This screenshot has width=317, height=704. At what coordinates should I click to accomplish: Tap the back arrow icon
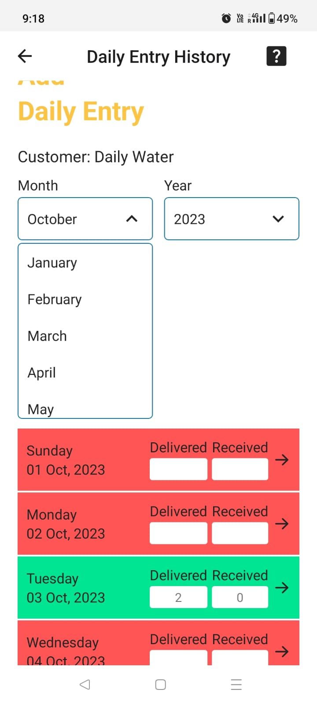coord(25,56)
